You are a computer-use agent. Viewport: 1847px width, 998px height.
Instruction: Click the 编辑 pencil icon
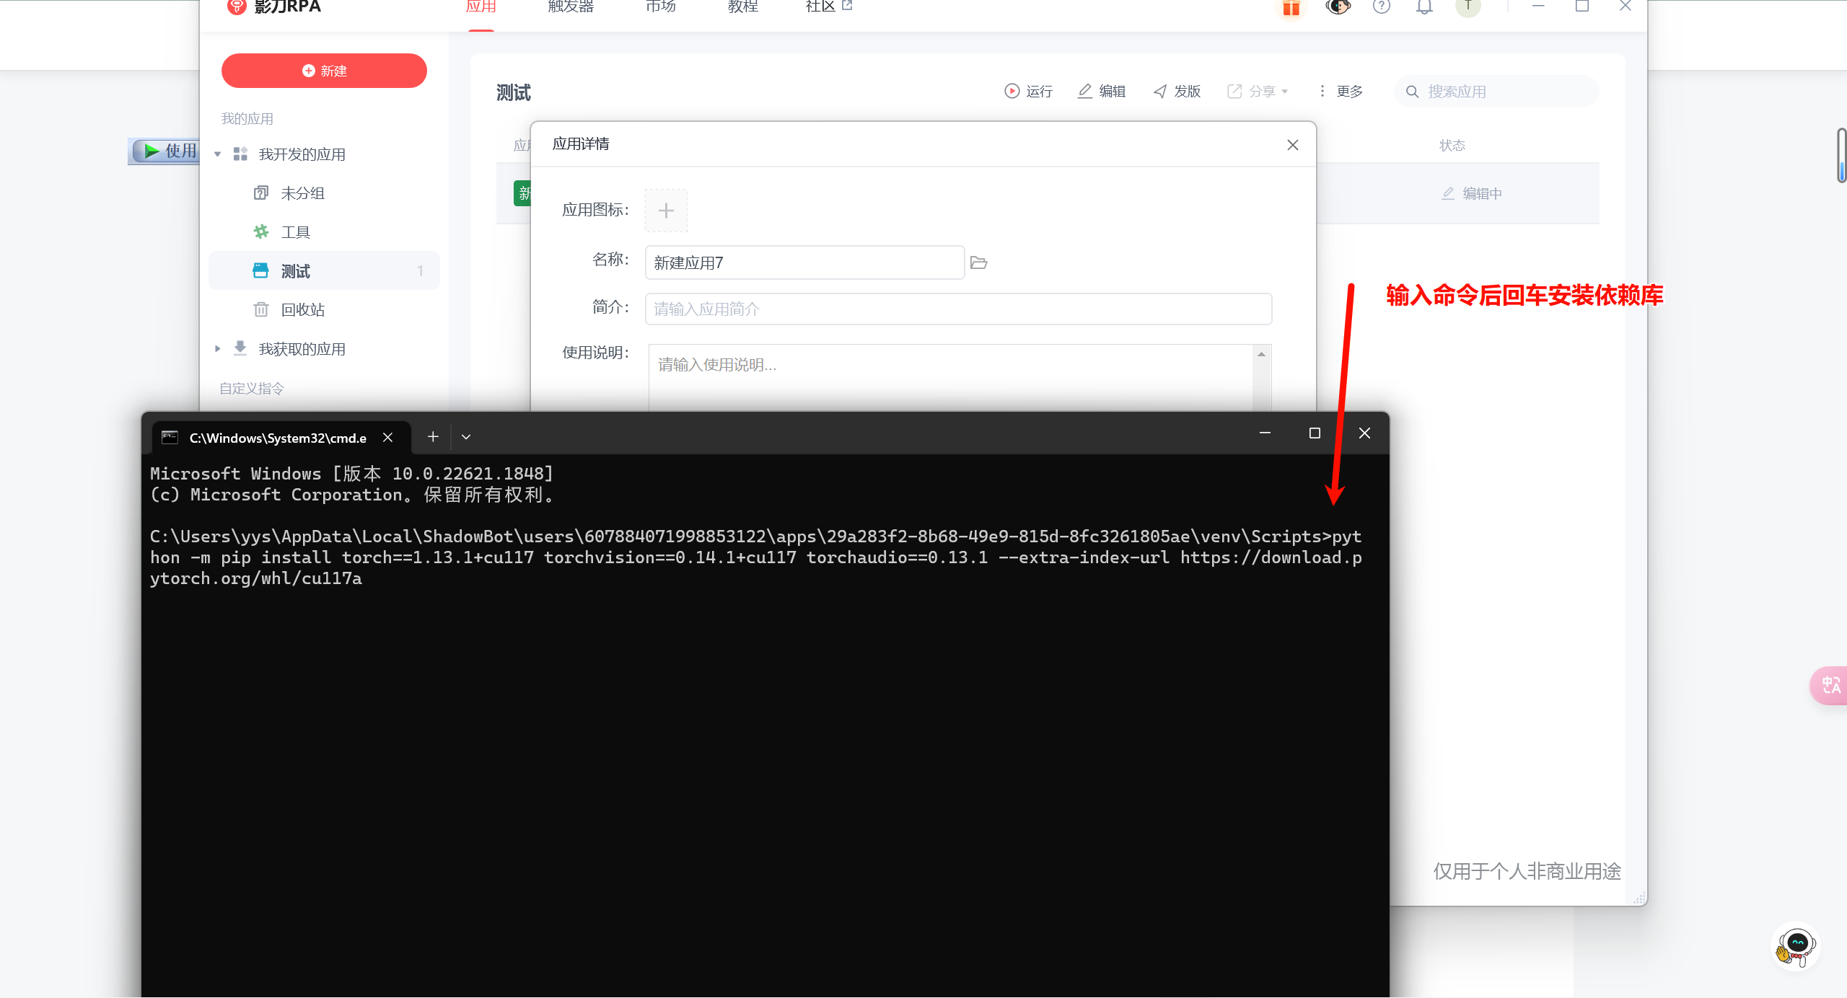[x=1084, y=91]
